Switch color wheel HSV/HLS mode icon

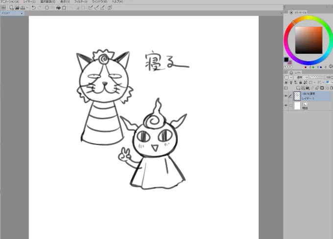point(331,66)
